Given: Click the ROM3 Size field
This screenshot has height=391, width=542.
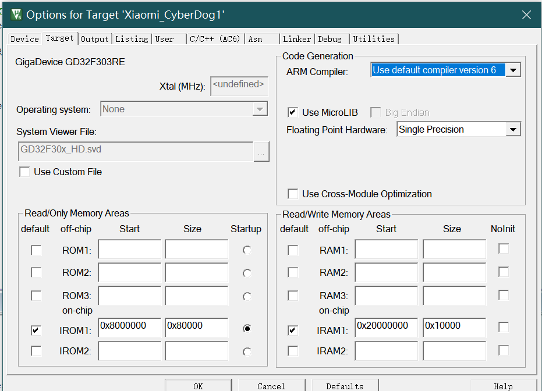Looking at the screenshot, I should [196, 296].
